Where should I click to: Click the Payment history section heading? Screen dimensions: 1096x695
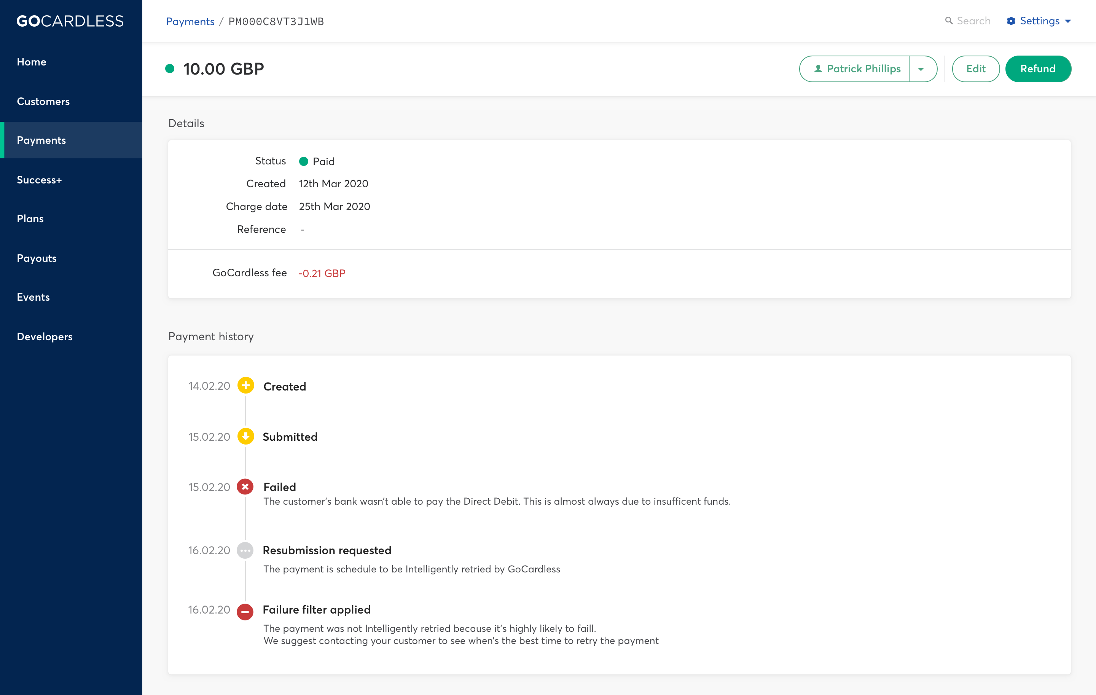pyautogui.click(x=211, y=336)
